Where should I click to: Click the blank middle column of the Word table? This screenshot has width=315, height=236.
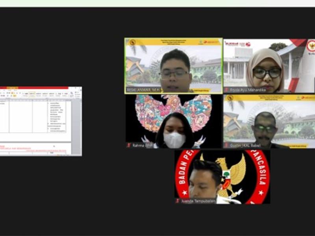pos(20,116)
